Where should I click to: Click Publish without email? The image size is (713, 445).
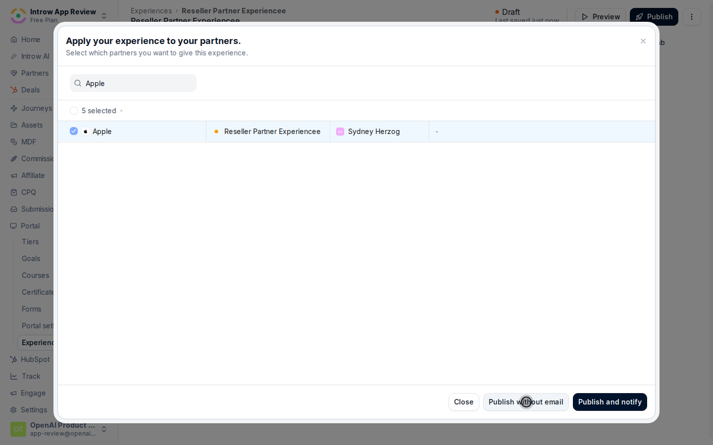[526, 402]
